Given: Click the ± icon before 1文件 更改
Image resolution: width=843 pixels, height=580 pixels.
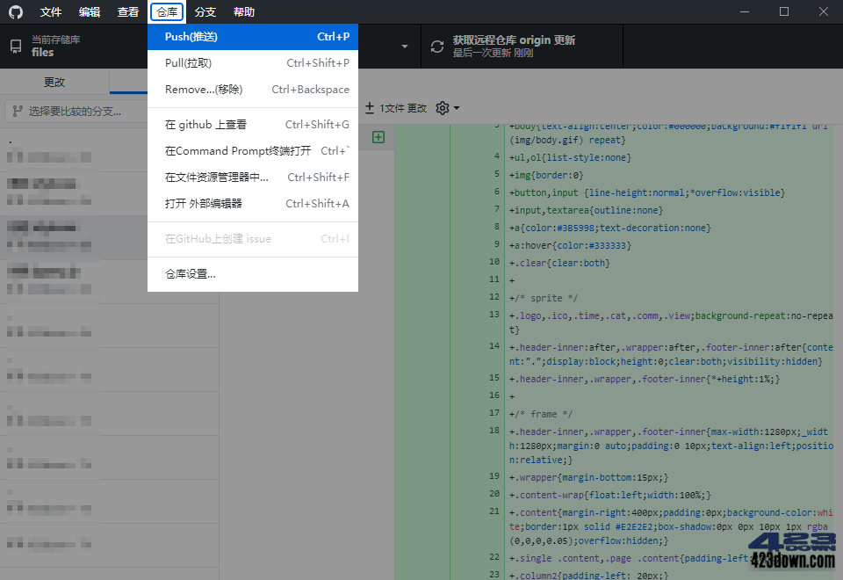Looking at the screenshot, I should [370, 108].
